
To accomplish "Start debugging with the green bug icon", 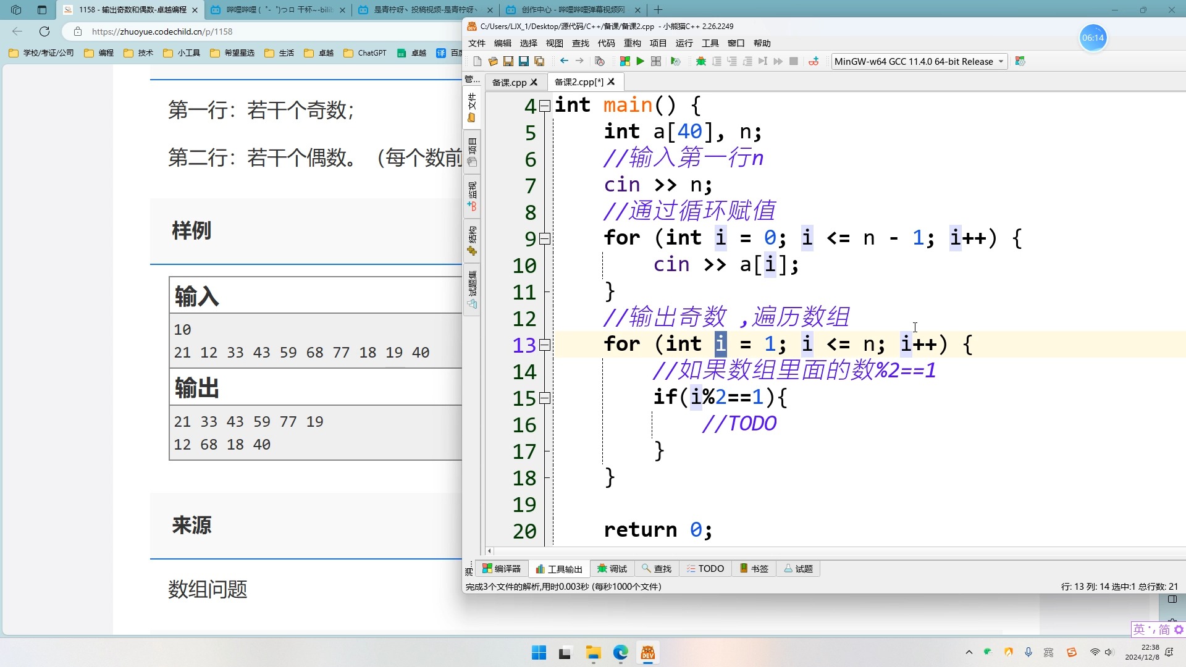I will pos(700,61).
